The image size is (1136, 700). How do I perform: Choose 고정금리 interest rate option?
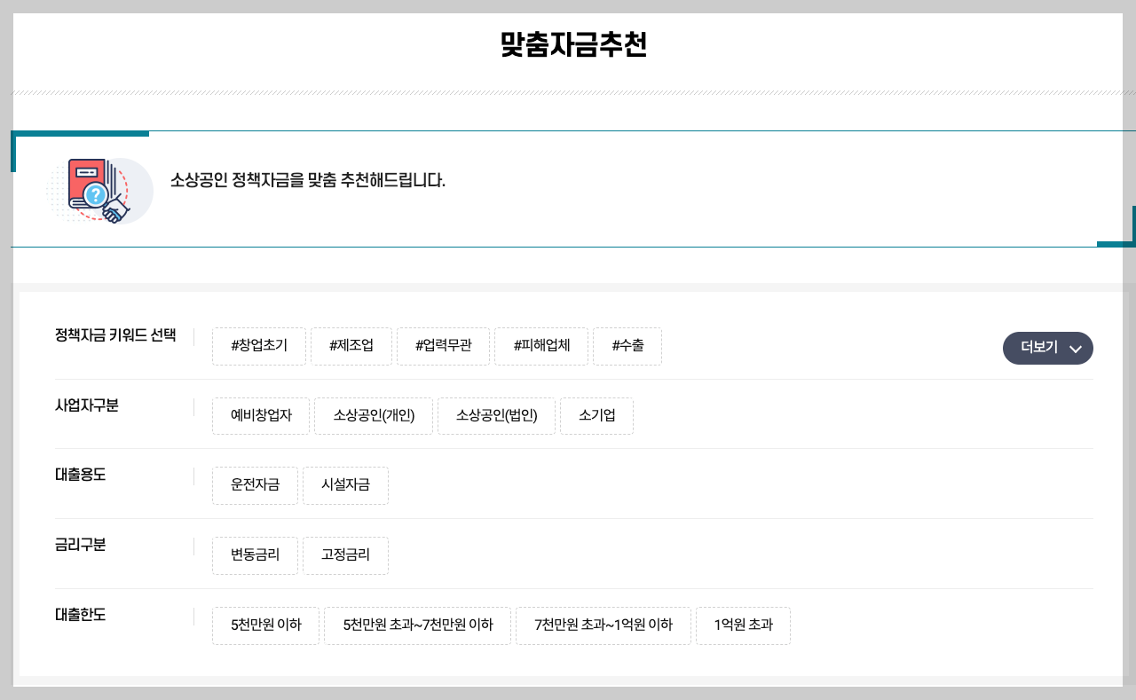click(x=345, y=555)
